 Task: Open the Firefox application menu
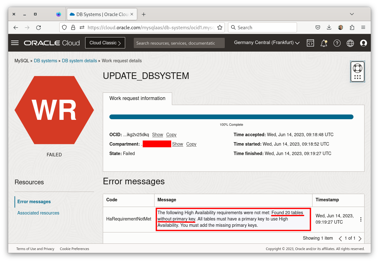click(363, 27)
